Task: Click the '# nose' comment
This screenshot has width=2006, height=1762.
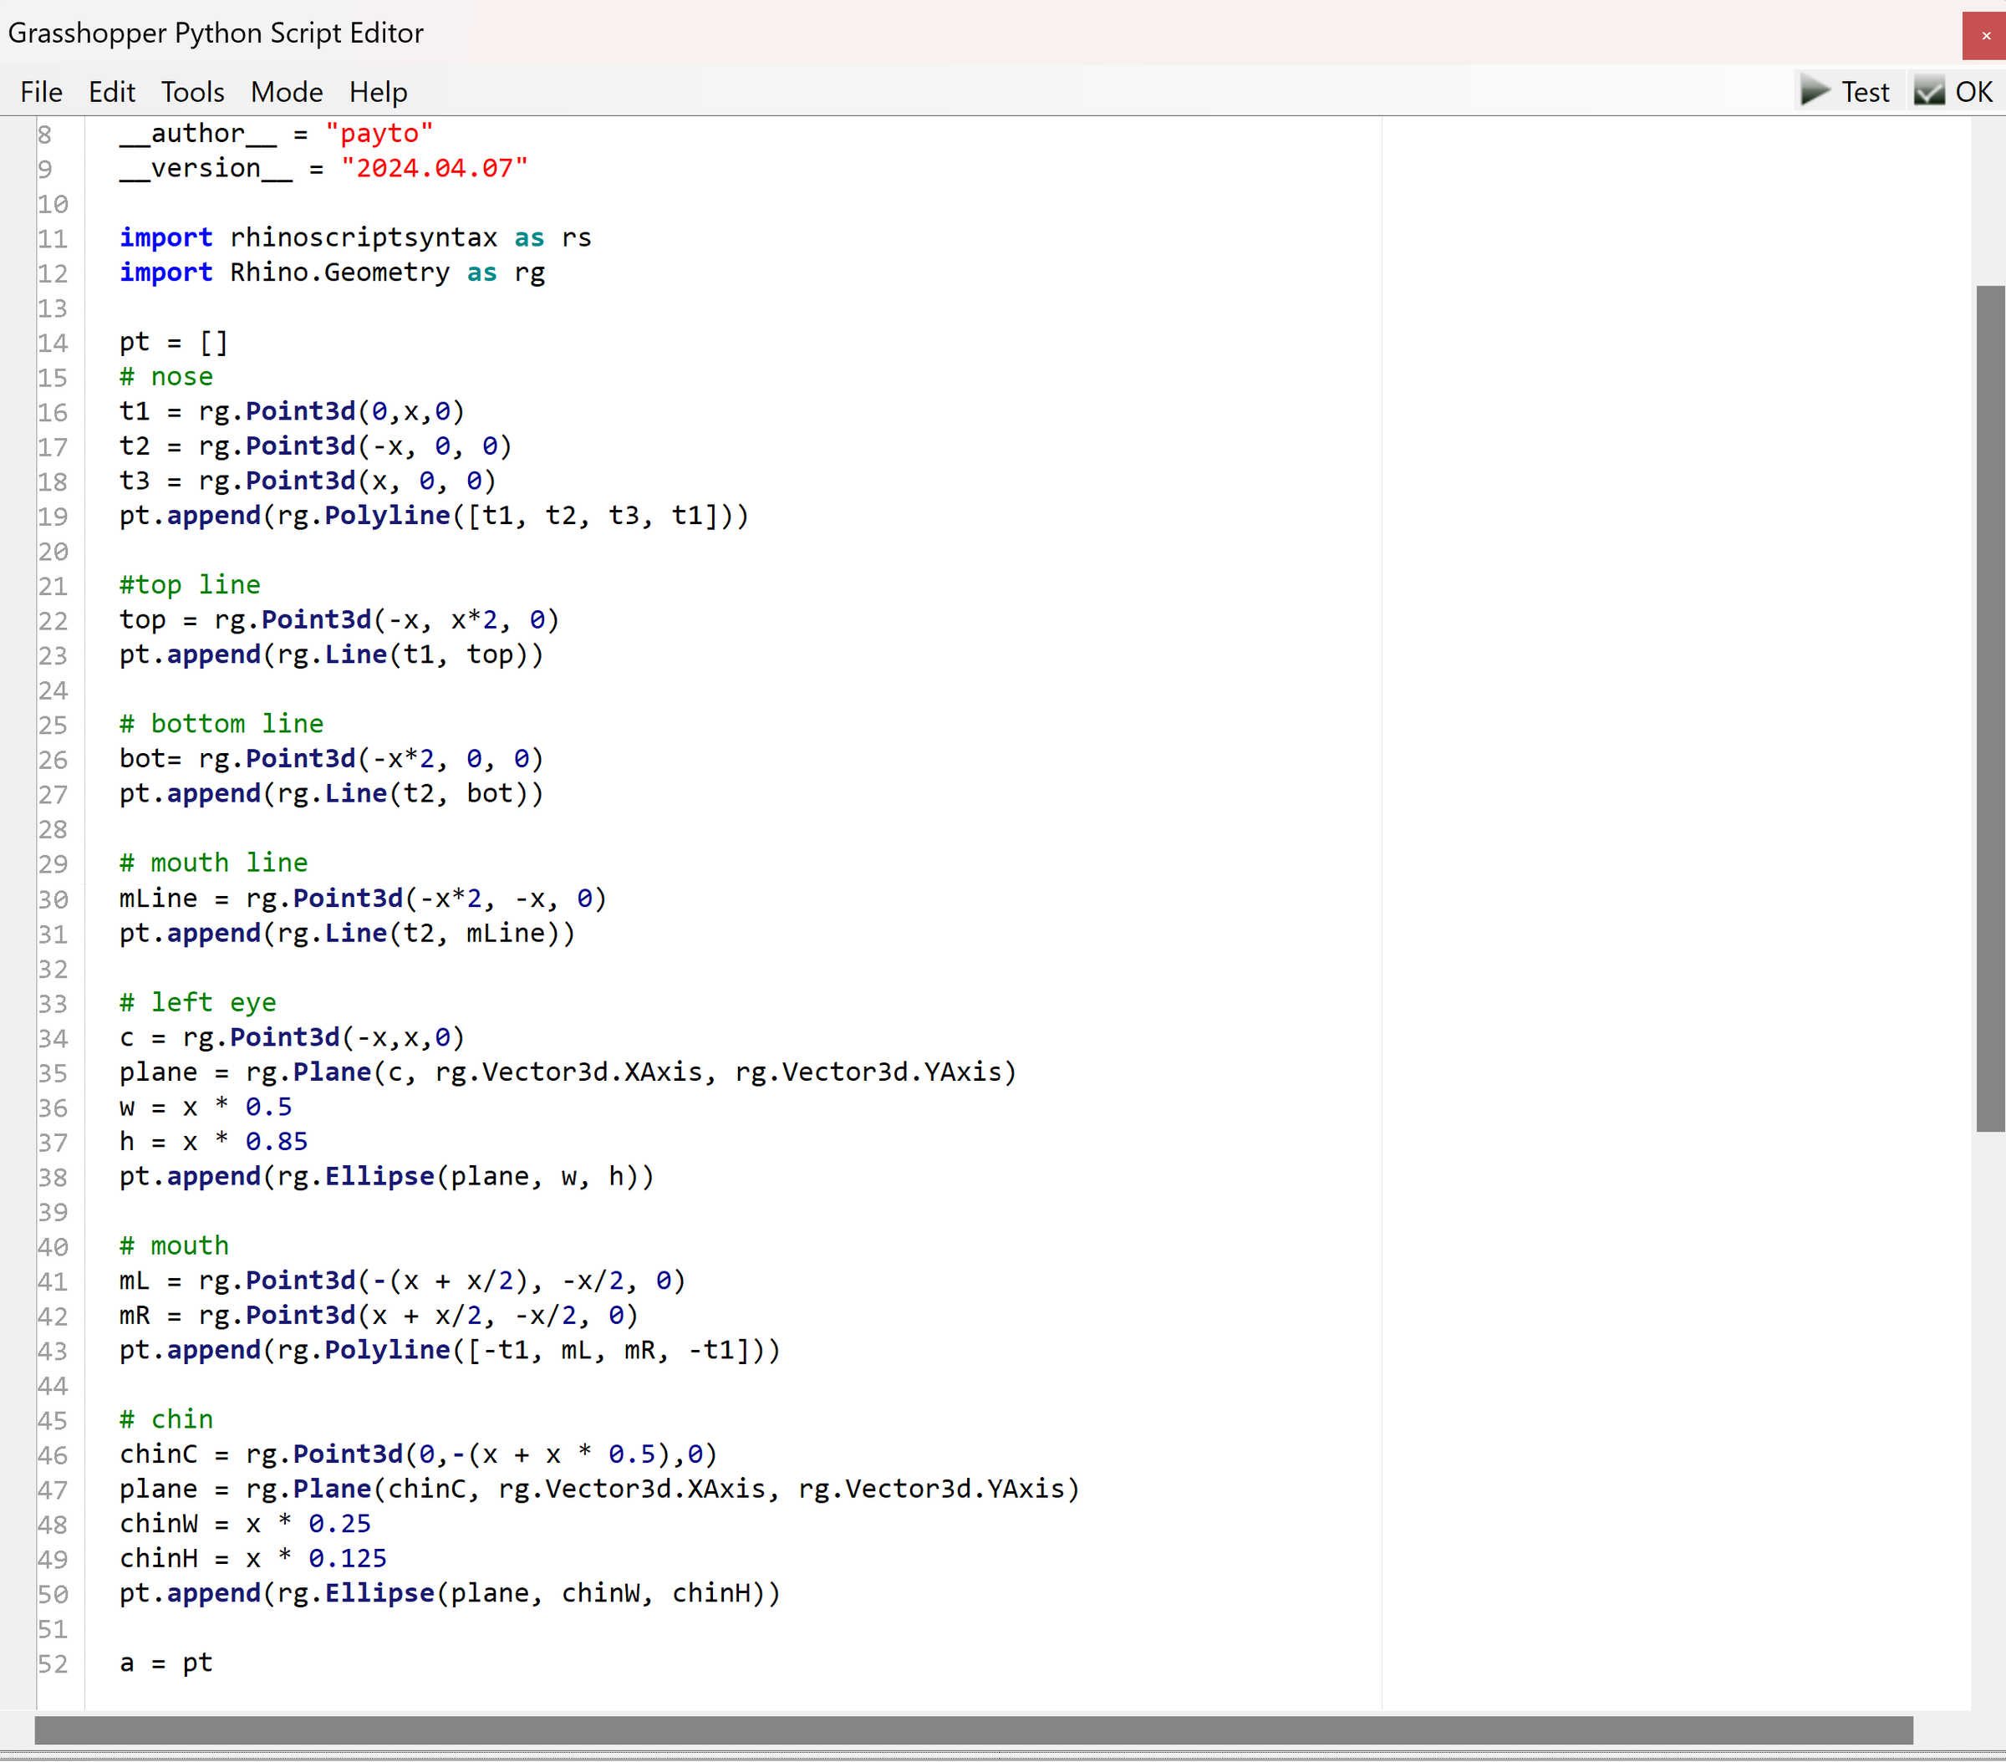Action: coord(165,376)
